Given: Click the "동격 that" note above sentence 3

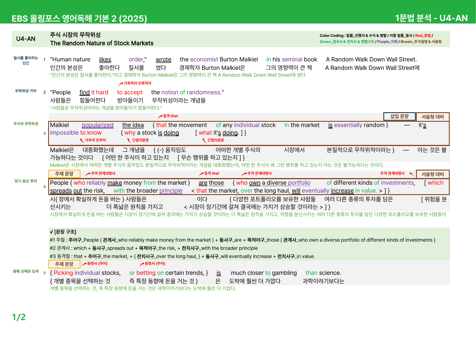Looking at the screenshot, I should point(171,116).
